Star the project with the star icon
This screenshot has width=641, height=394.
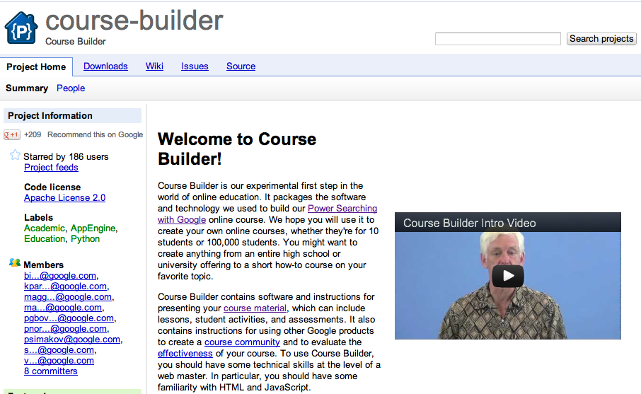click(x=15, y=155)
